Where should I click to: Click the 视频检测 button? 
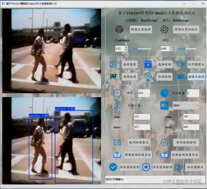[x=164, y=77]
